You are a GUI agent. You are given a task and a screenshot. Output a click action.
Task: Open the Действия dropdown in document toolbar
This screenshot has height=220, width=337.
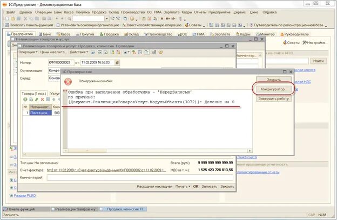[79, 52]
